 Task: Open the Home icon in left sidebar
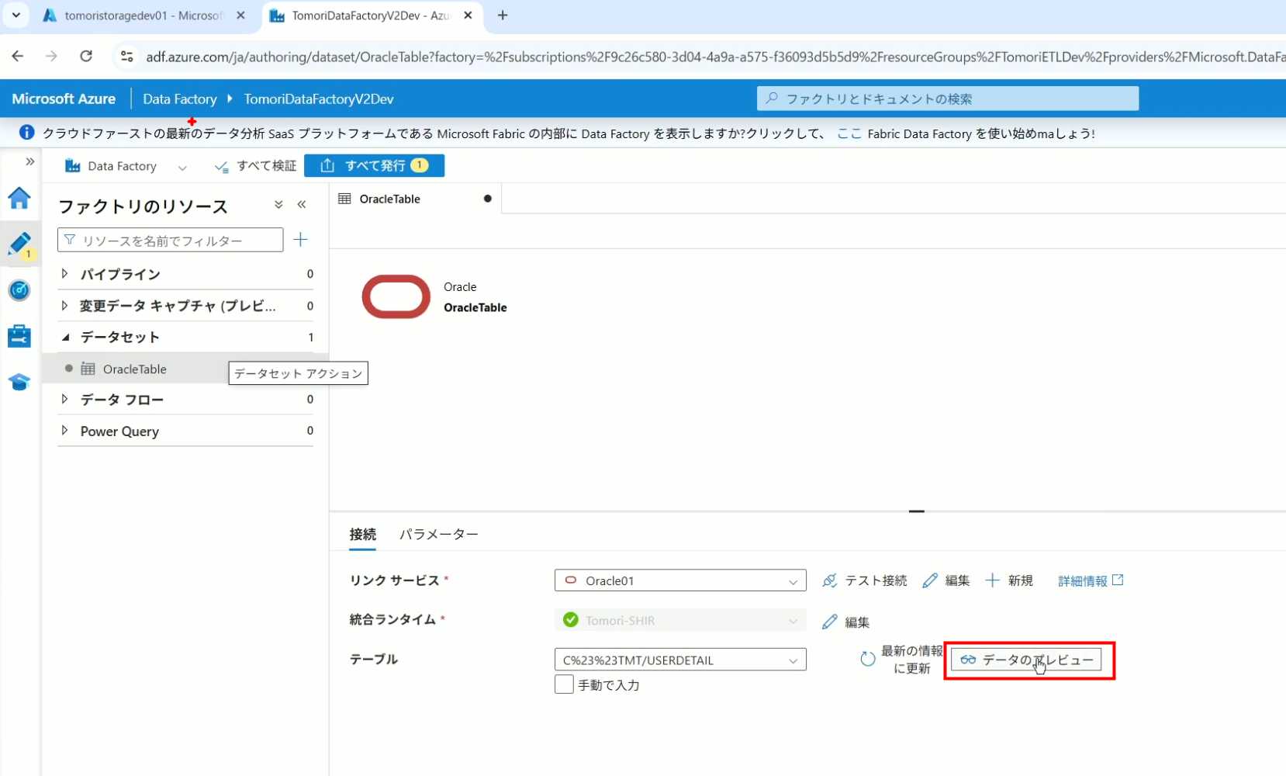coord(19,199)
